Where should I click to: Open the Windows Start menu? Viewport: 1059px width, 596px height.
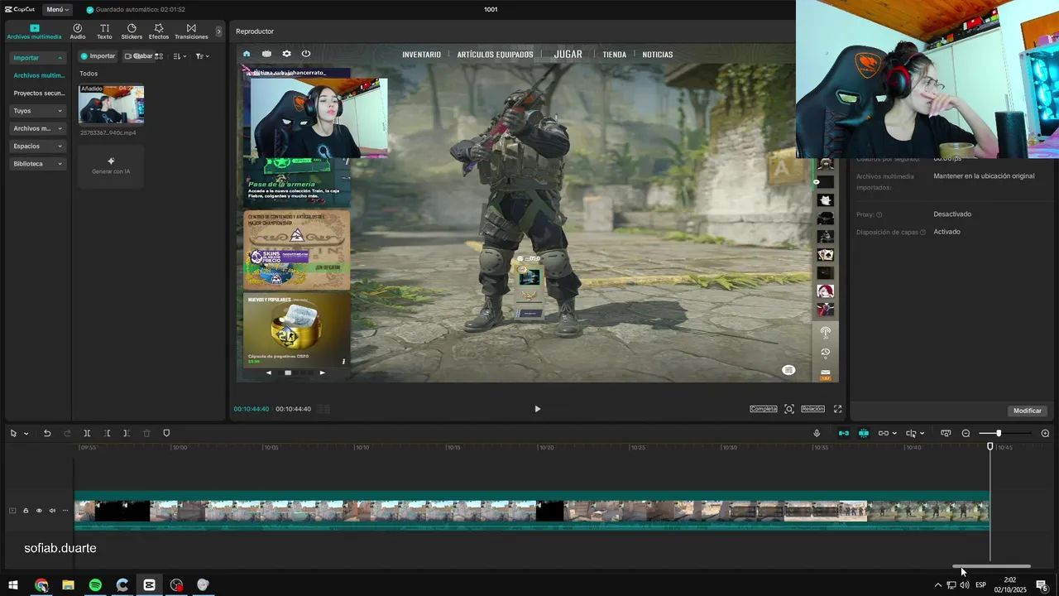13,585
